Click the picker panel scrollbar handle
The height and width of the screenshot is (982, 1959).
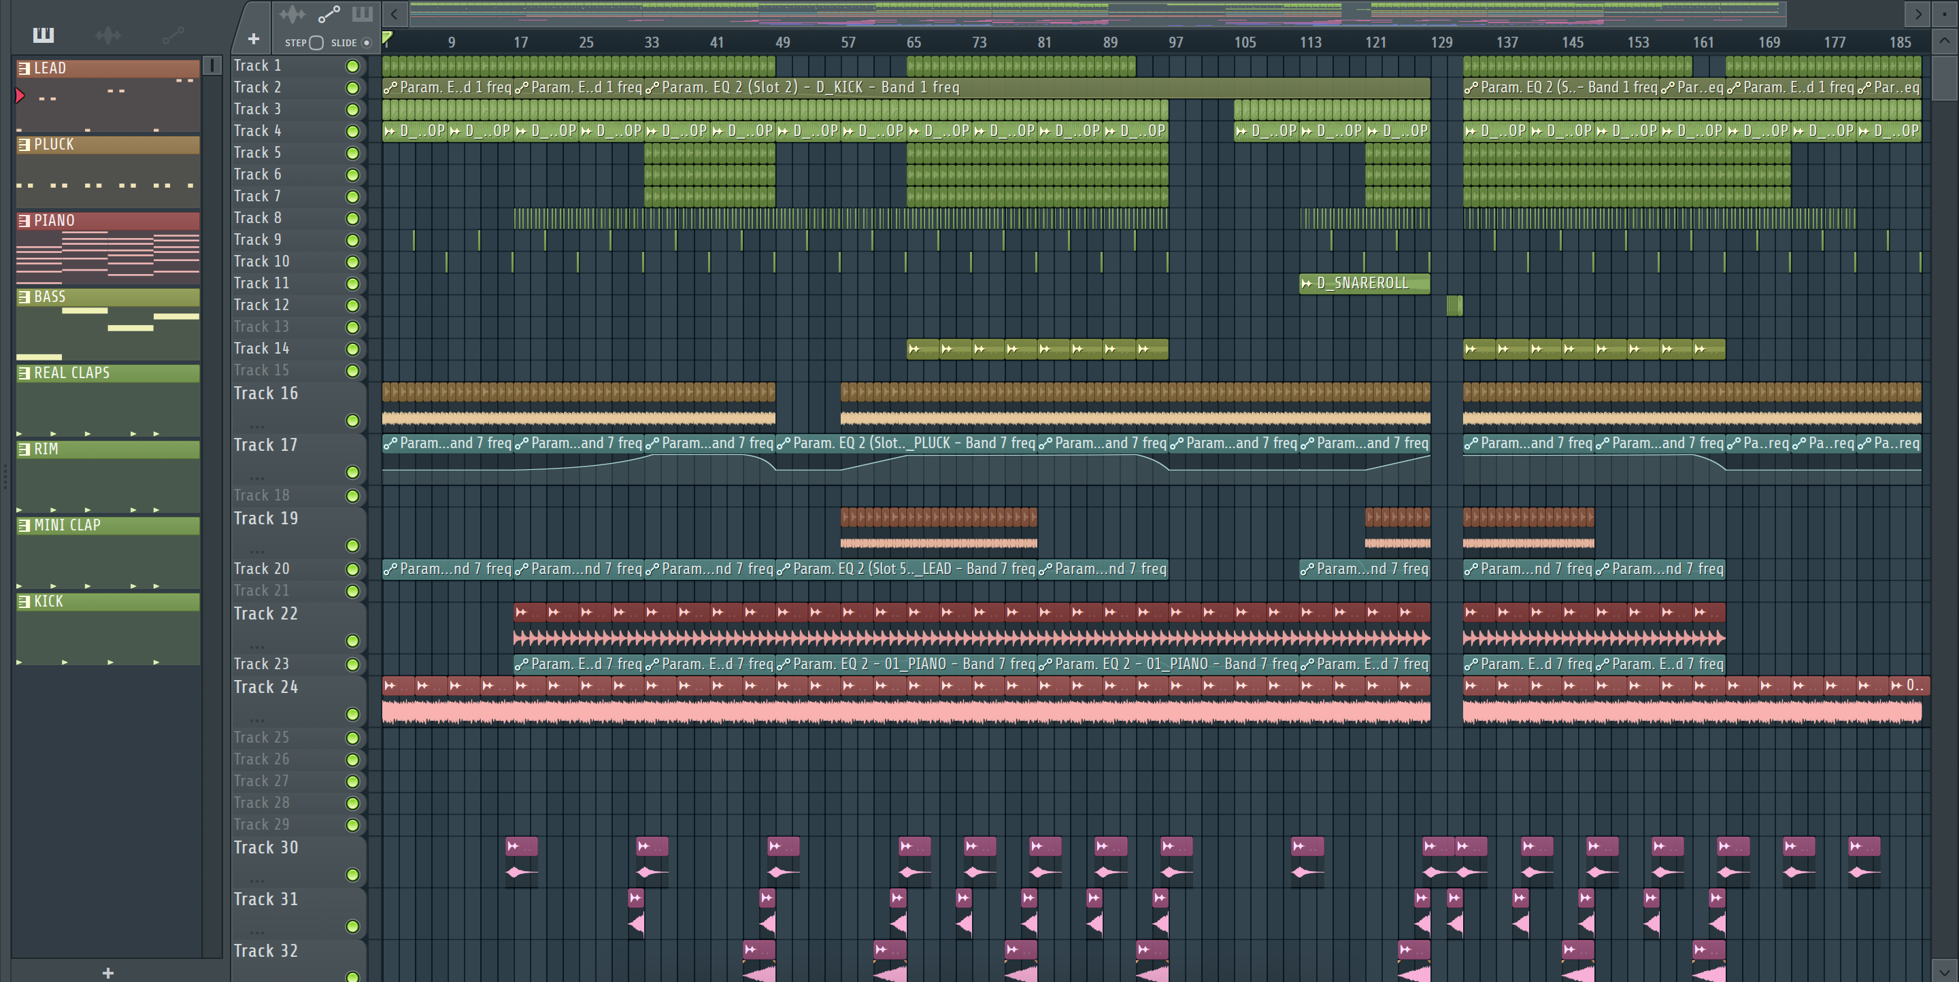212,65
